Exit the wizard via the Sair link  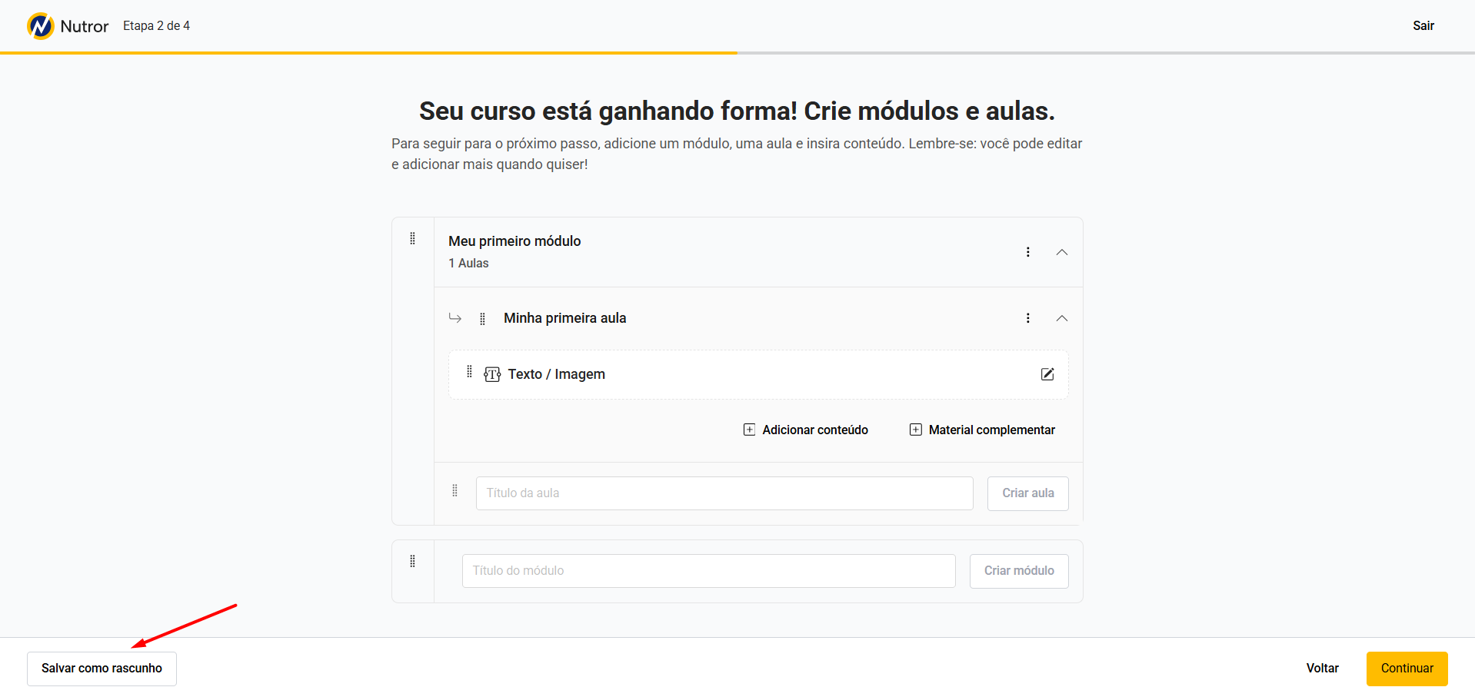coord(1423,26)
